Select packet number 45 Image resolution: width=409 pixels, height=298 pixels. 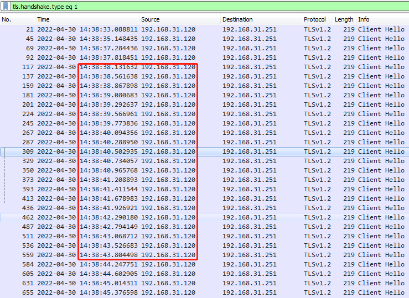click(205, 39)
